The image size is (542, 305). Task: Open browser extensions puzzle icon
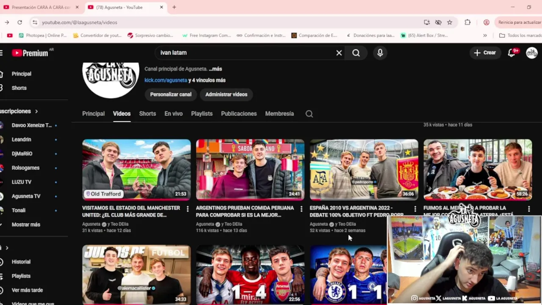click(x=467, y=22)
